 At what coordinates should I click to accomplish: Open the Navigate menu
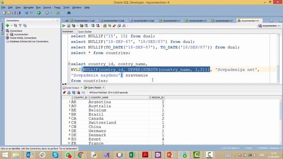(x=28, y=8)
